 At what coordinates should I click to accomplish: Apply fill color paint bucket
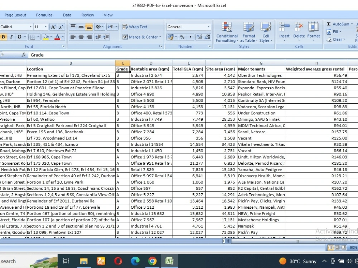[46, 37]
